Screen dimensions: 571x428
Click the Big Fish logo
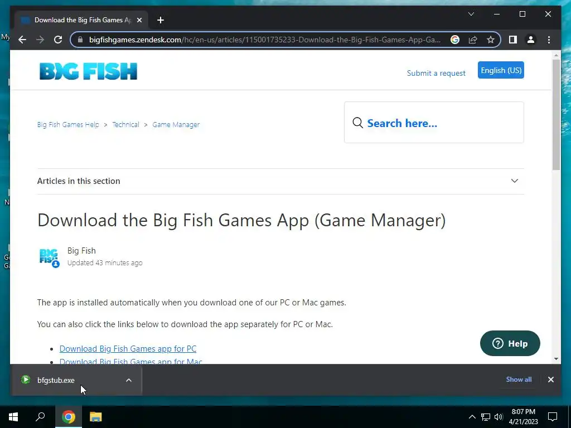[x=88, y=71]
